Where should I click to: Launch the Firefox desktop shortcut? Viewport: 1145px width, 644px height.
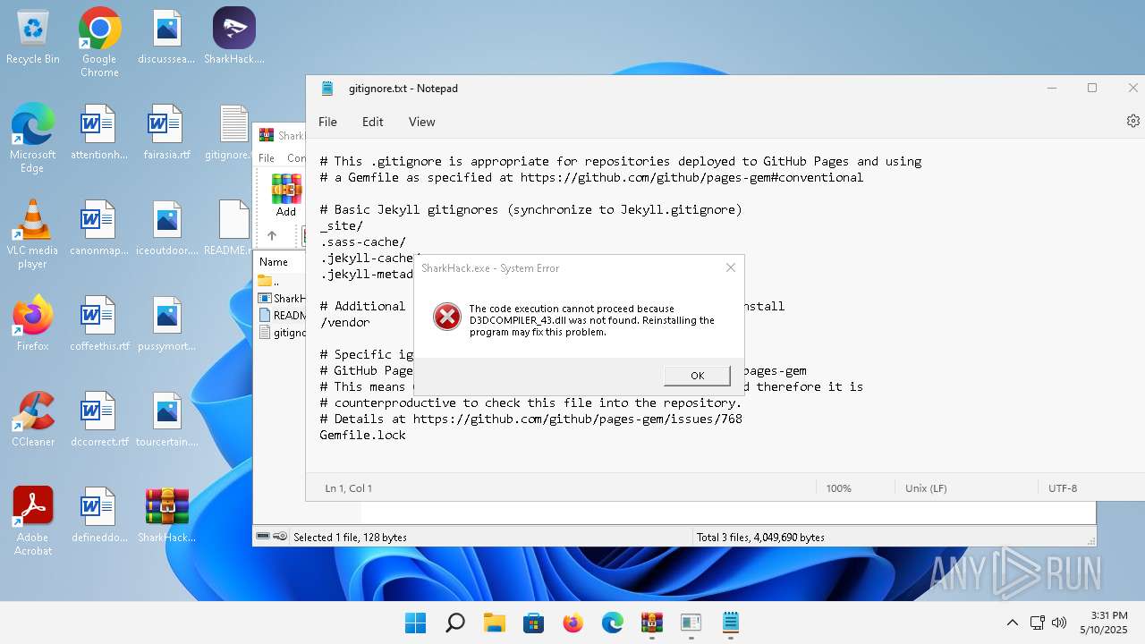[33, 324]
